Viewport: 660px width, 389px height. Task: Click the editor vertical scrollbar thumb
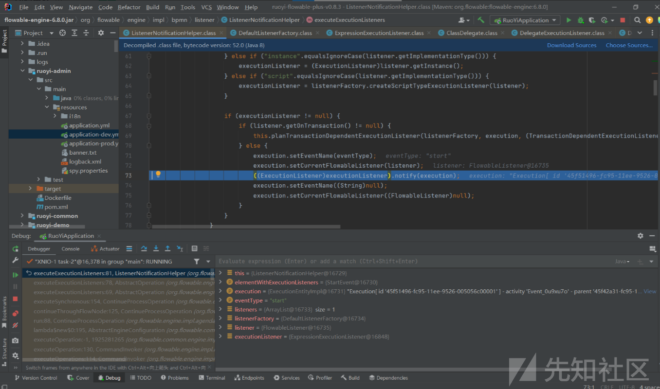click(655, 88)
